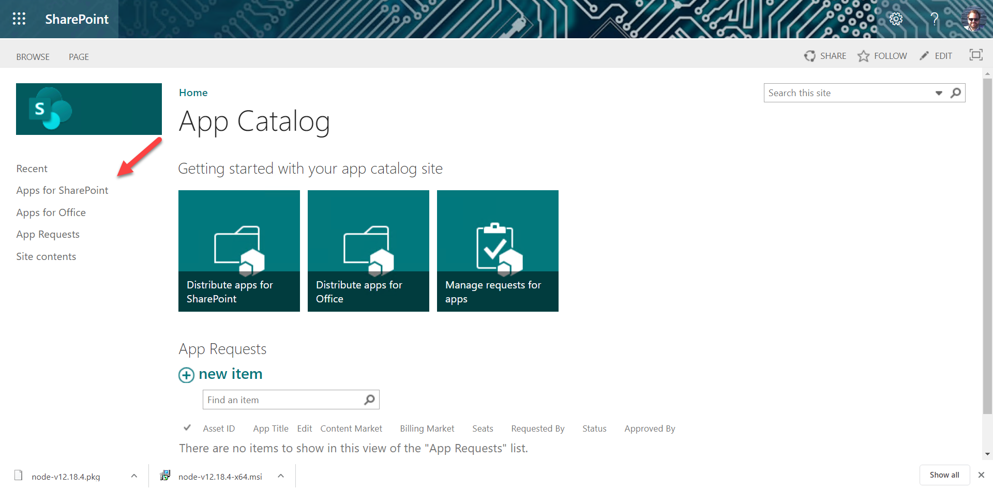Image resolution: width=993 pixels, height=490 pixels.
Task: Click the Edit column header
Action: coord(305,428)
